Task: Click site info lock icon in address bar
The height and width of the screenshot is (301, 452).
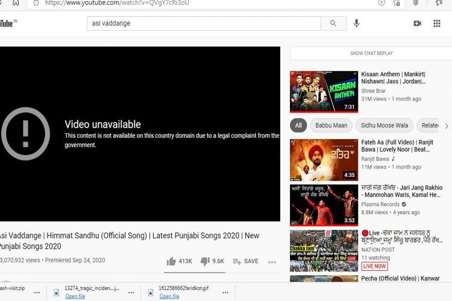Action: point(36,3)
